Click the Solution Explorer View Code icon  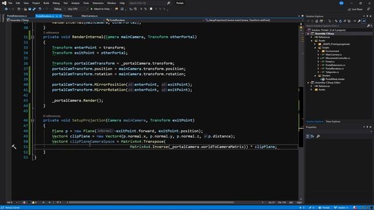[355, 21]
